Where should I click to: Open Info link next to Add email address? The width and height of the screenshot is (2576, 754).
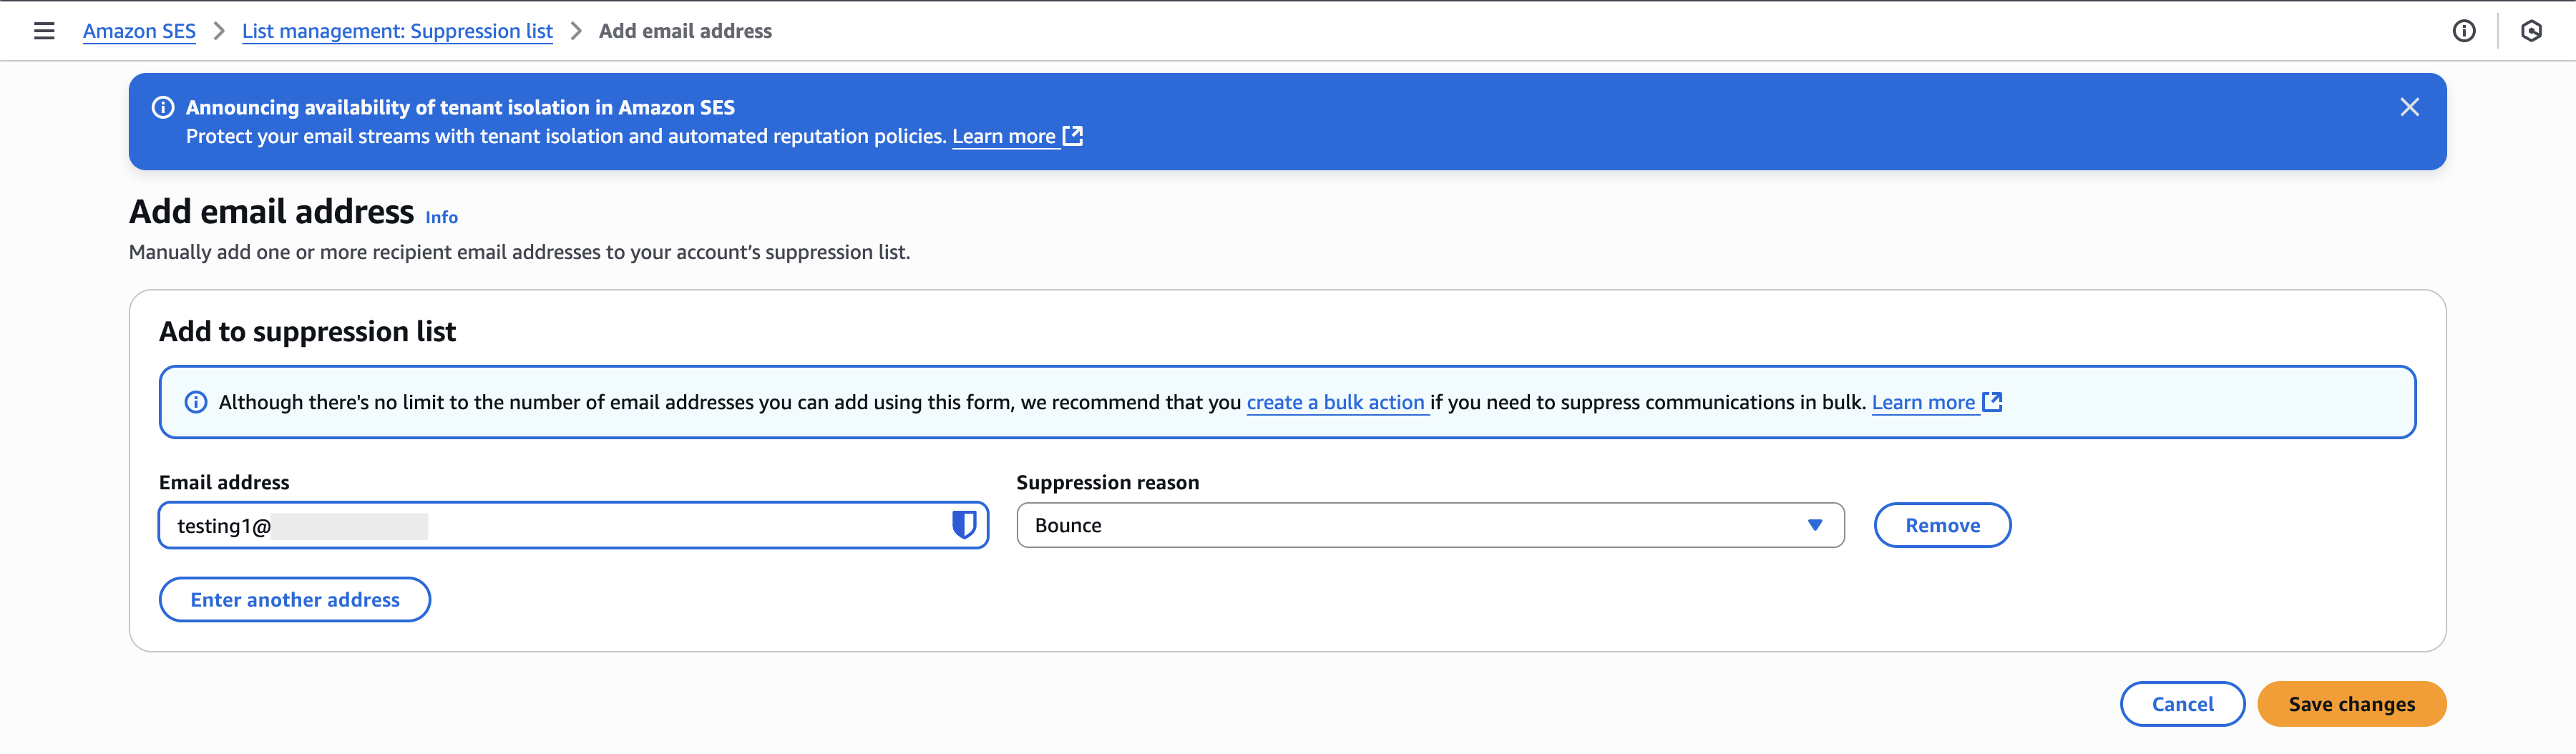tap(441, 217)
